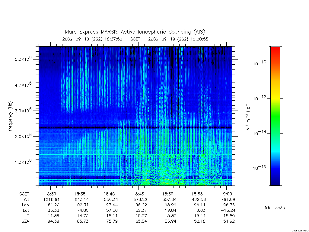
Task: Click the 19:00 SCET time tick label
Action: [226, 194]
